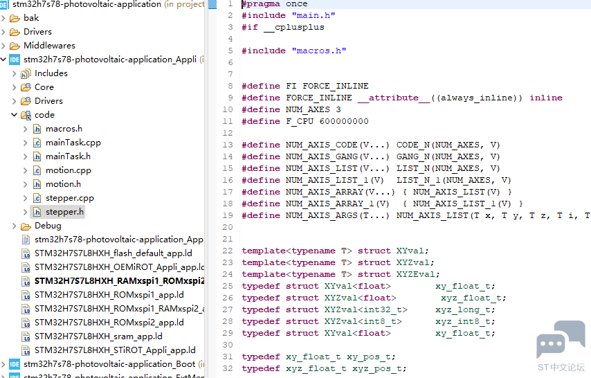Expand the Middlewares folder
Viewport: 591px width, 378px height.
(3, 46)
